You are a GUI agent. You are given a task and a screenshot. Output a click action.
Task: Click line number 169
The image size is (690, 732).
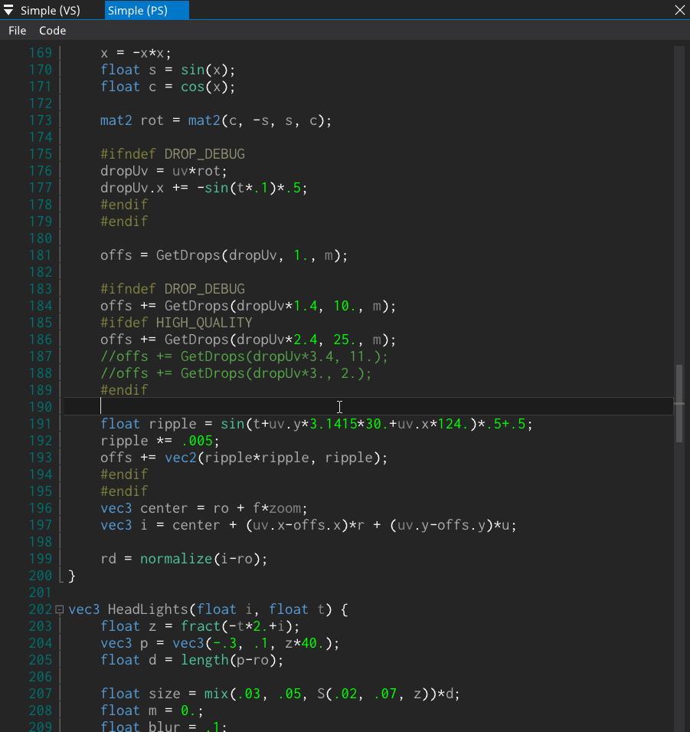point(41,53)
